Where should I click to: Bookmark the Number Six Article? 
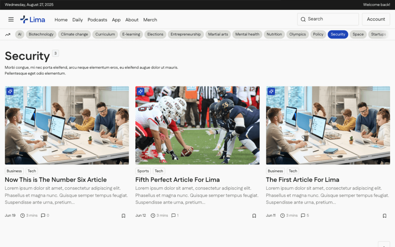click(x=123, y=216)
